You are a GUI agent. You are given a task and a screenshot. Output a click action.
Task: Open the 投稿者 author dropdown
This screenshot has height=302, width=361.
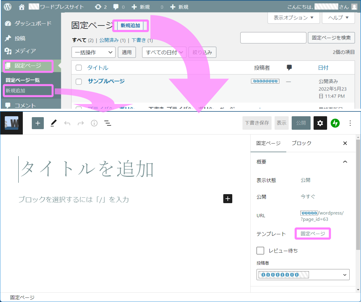pos(303,274)
